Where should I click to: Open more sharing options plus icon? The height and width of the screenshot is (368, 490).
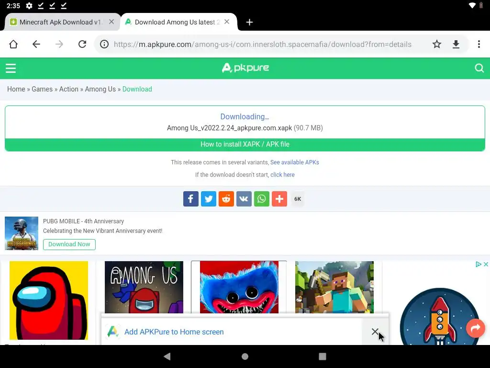click(279, 199)
